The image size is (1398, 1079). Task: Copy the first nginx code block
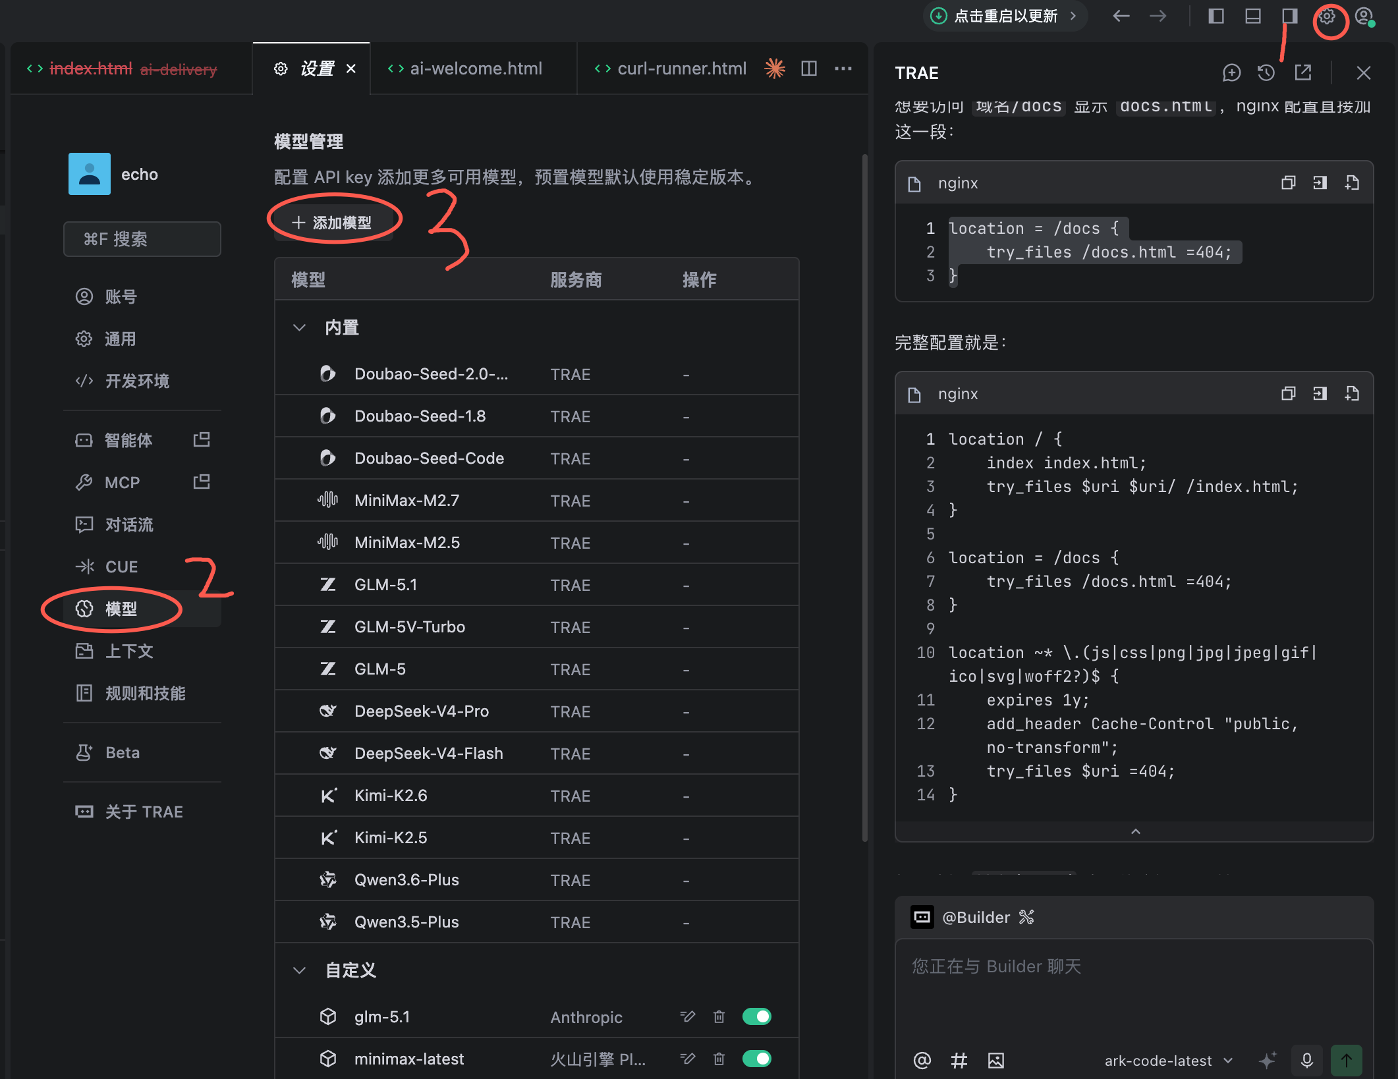[1288, 182]
